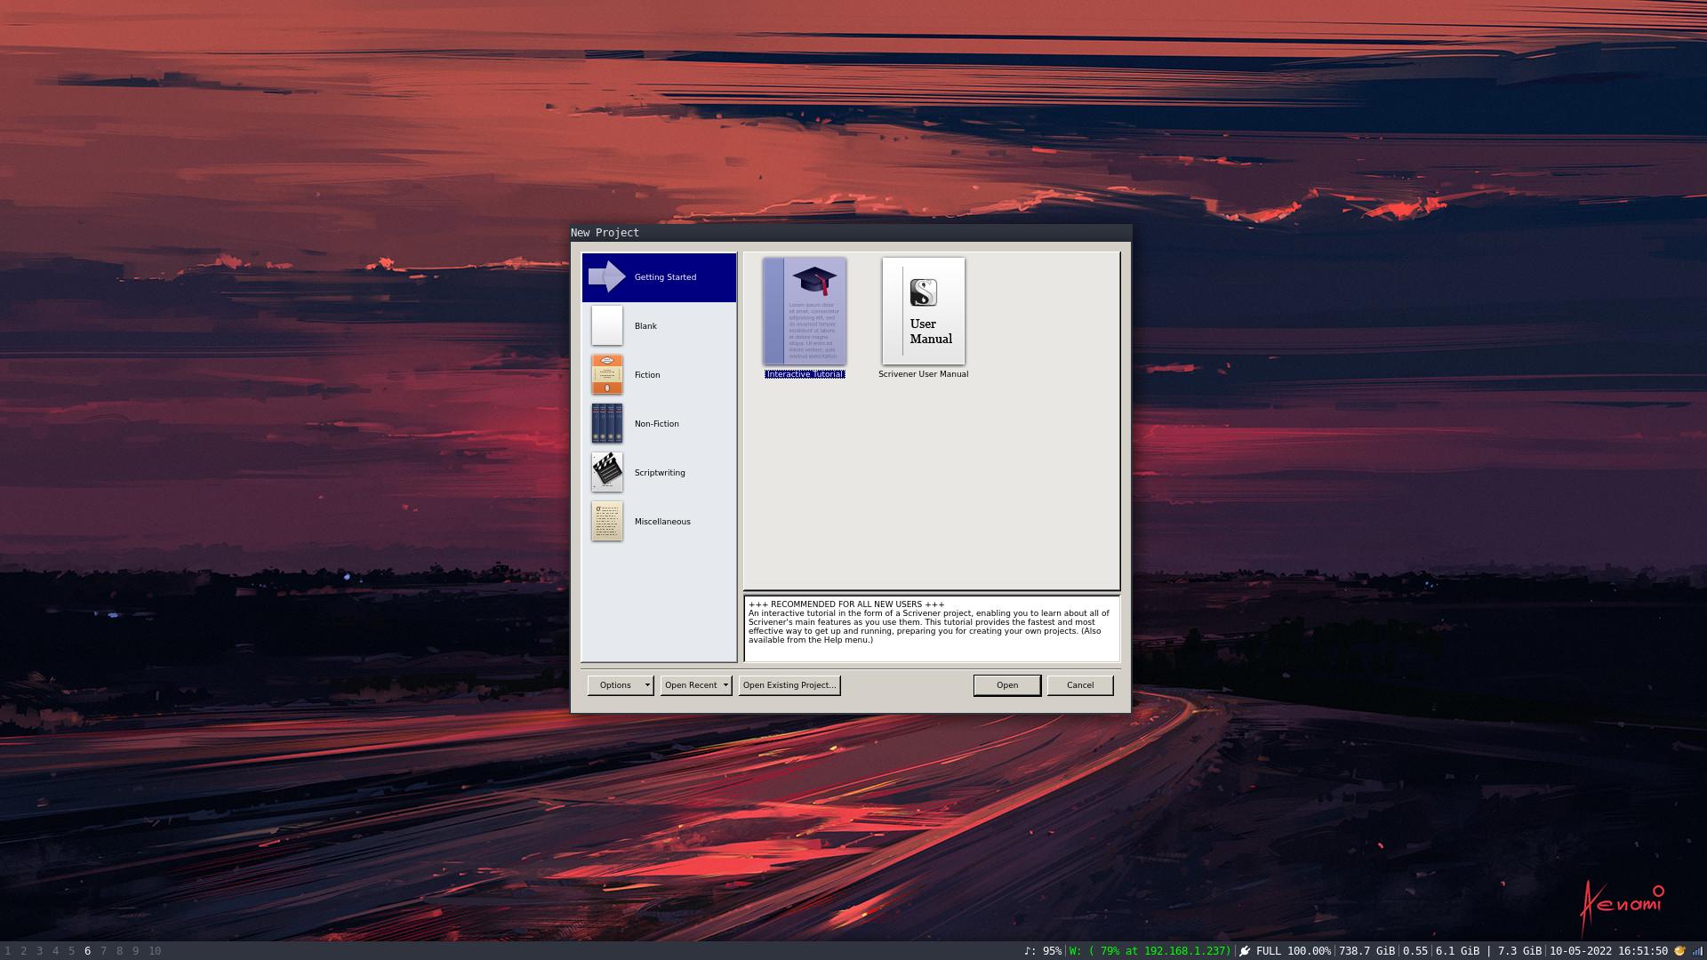
Task: Click the New Project title bar
Action: pyautogui.click(x=851, y=233)
